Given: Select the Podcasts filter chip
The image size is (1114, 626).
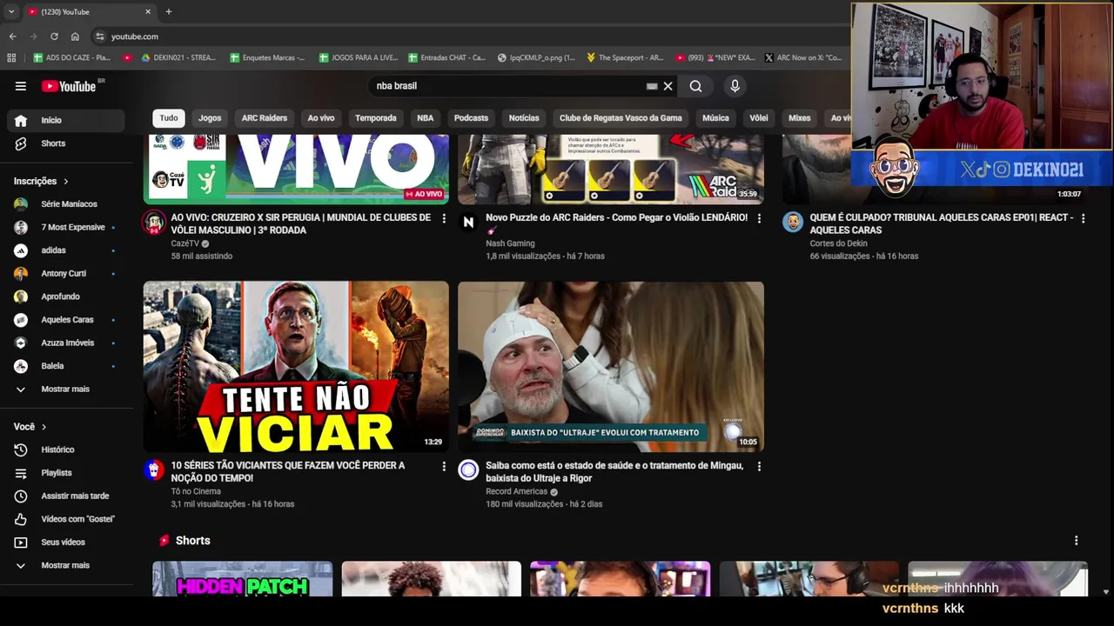Looking at the screenshot, I should click(x=471, y=118).
